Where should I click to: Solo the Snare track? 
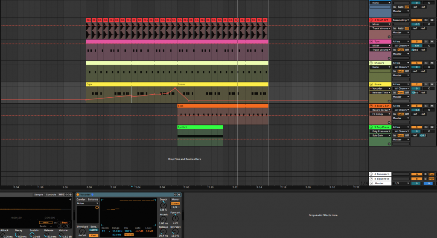[425, 84]
